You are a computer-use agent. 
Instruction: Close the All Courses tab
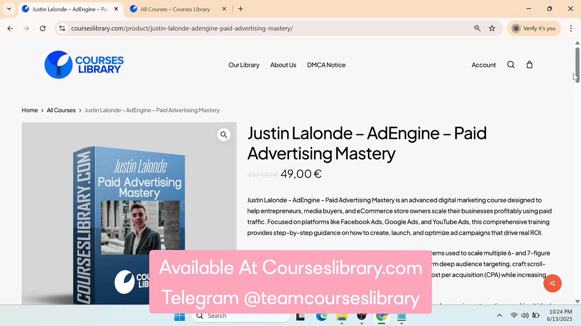[224, 9]
